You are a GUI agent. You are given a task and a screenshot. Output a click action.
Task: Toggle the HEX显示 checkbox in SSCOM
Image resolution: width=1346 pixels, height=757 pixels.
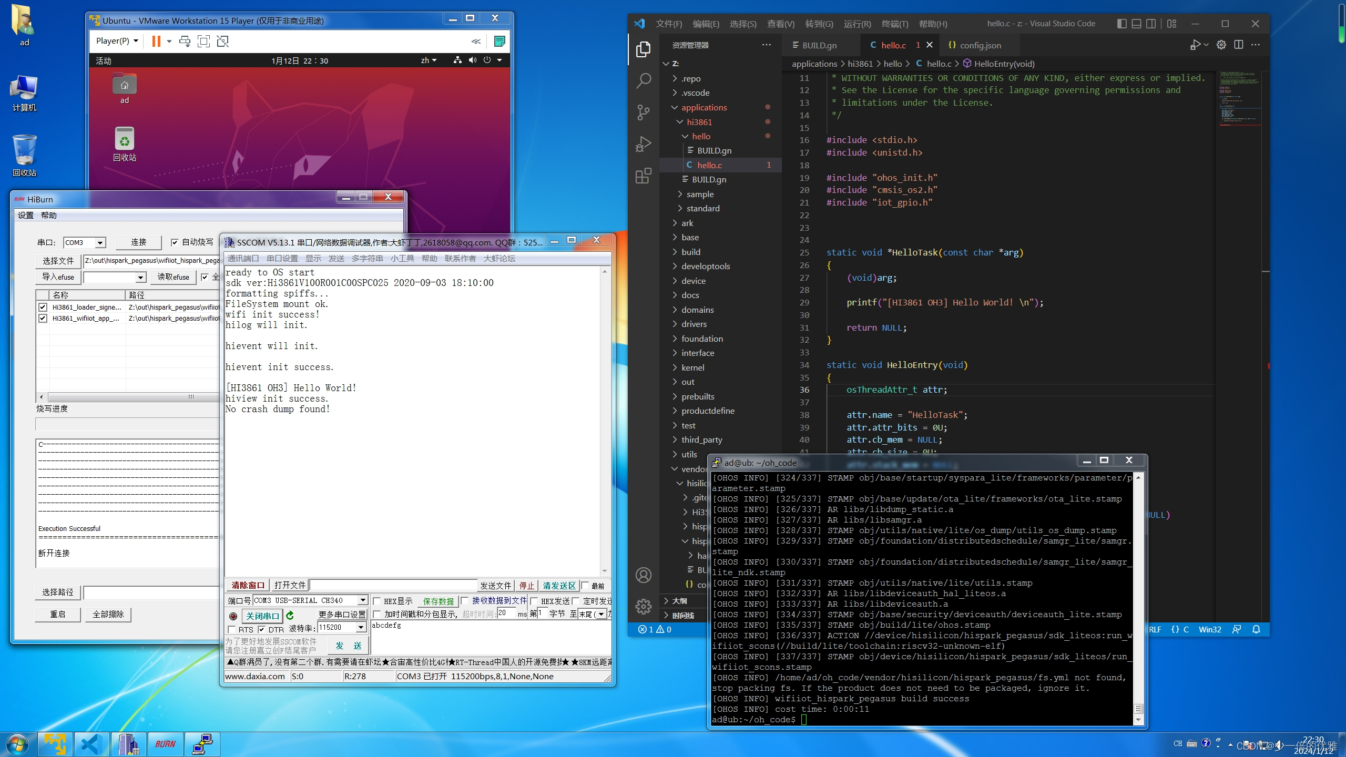click(377, 601)
